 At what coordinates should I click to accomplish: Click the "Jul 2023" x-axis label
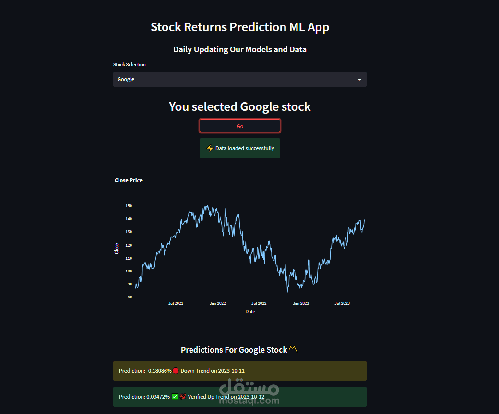342,303
